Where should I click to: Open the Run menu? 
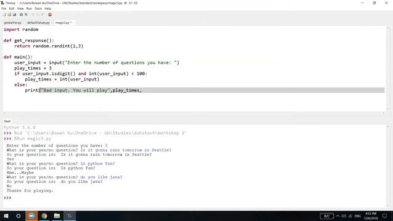tap(29, 9)
